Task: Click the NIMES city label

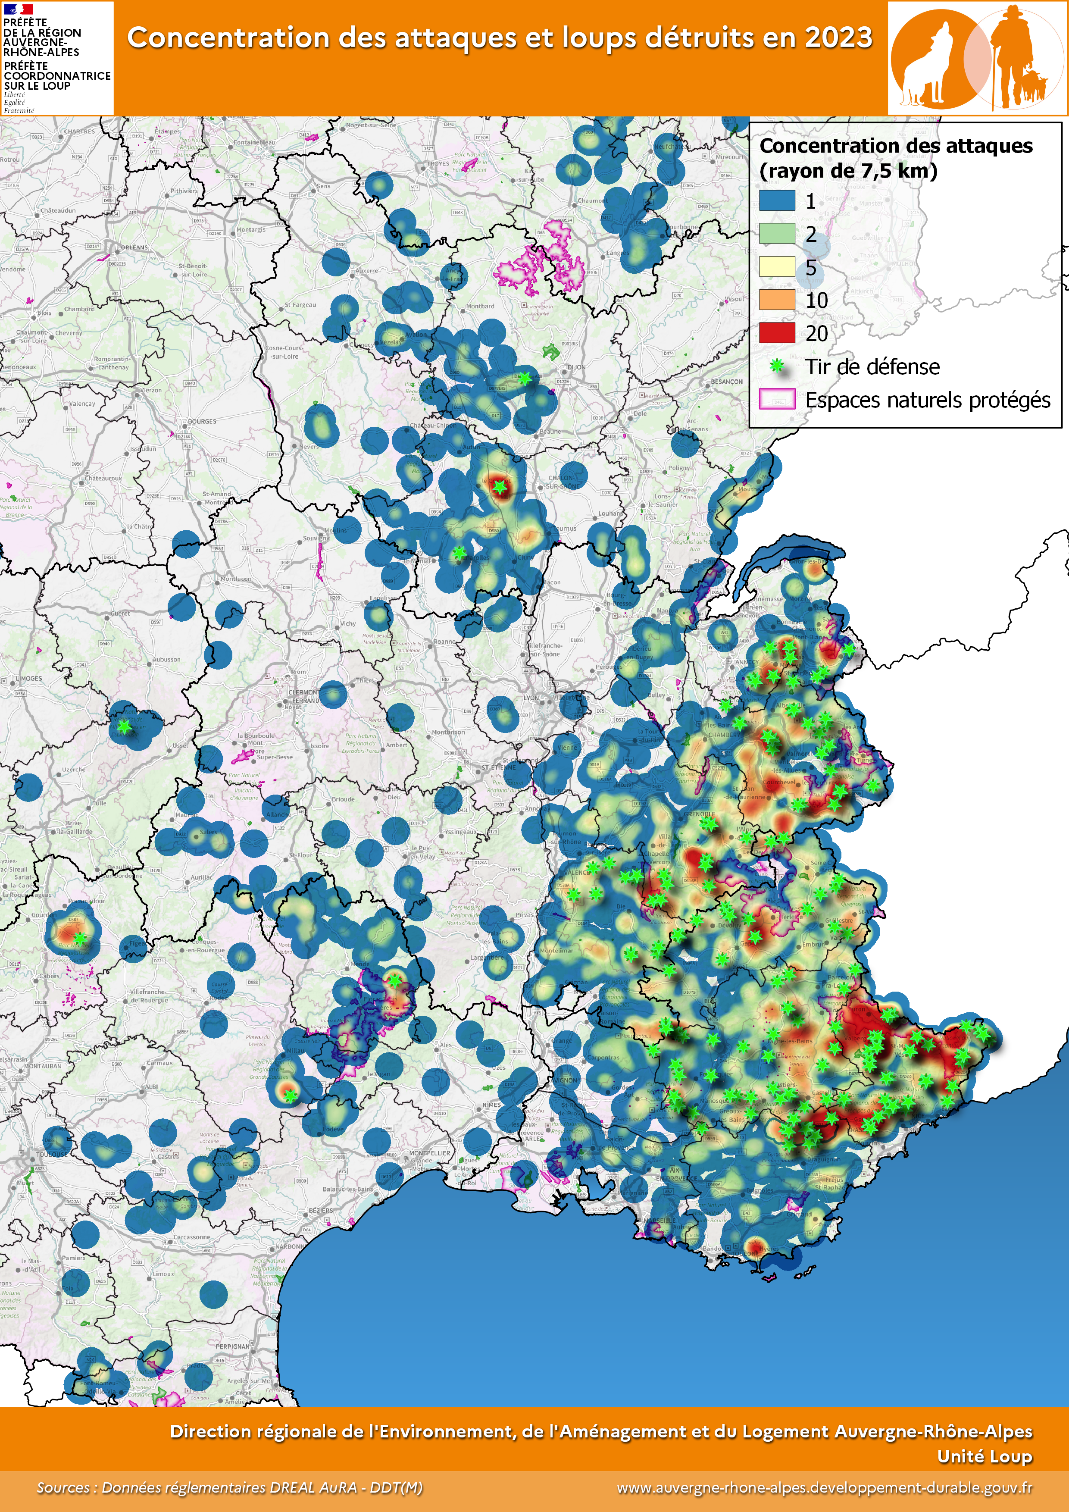Action: click(491, 1105)
